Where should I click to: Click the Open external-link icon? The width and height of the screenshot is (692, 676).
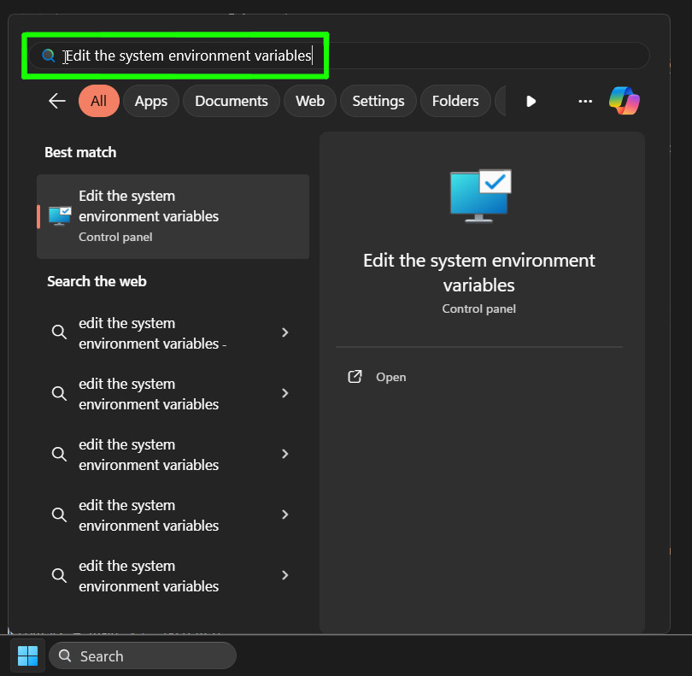pyautogui.click(x=355, y=377)
